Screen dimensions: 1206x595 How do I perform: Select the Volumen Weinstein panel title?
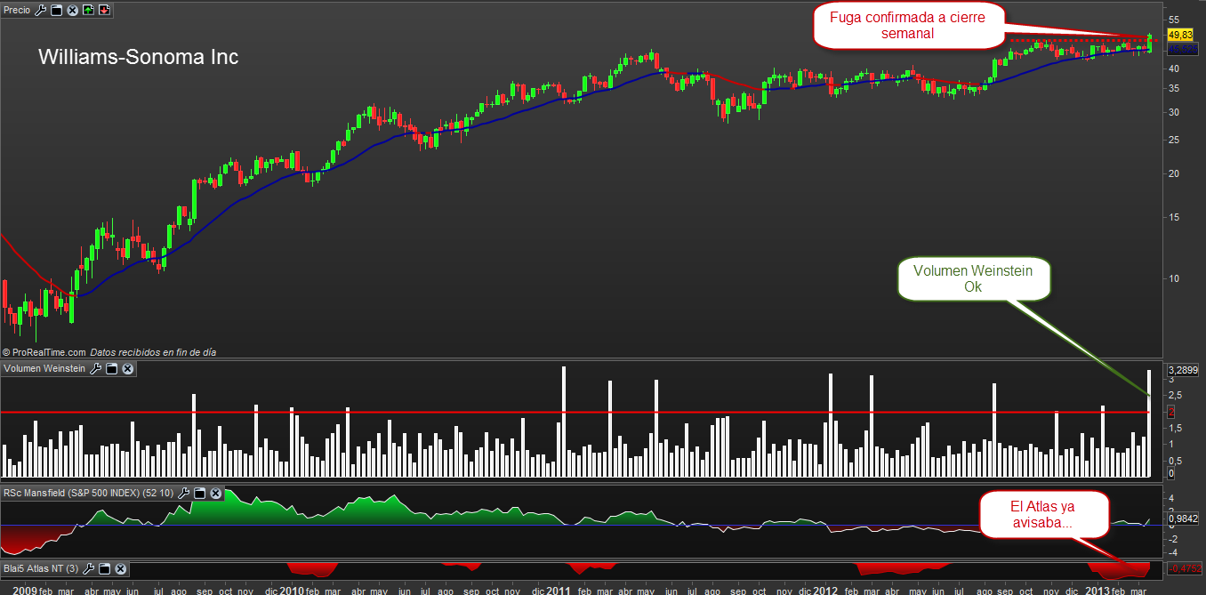point(45,368)
